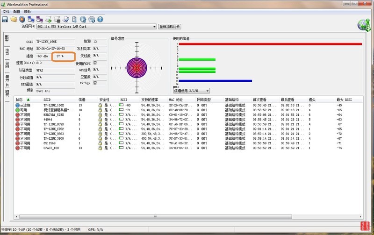The image size is (374, 235).
Task: Open the 配置 menu
Action: point(17,11)
